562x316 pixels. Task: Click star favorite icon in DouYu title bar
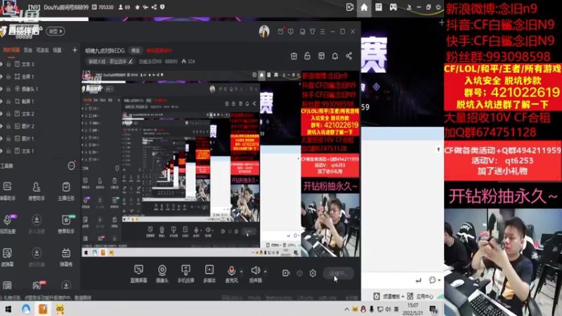pyautogui.click(x=137, y=7)
